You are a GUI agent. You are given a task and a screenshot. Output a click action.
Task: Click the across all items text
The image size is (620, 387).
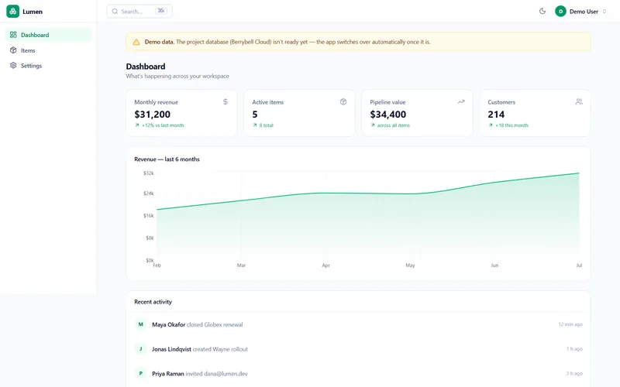click(394, 125)
